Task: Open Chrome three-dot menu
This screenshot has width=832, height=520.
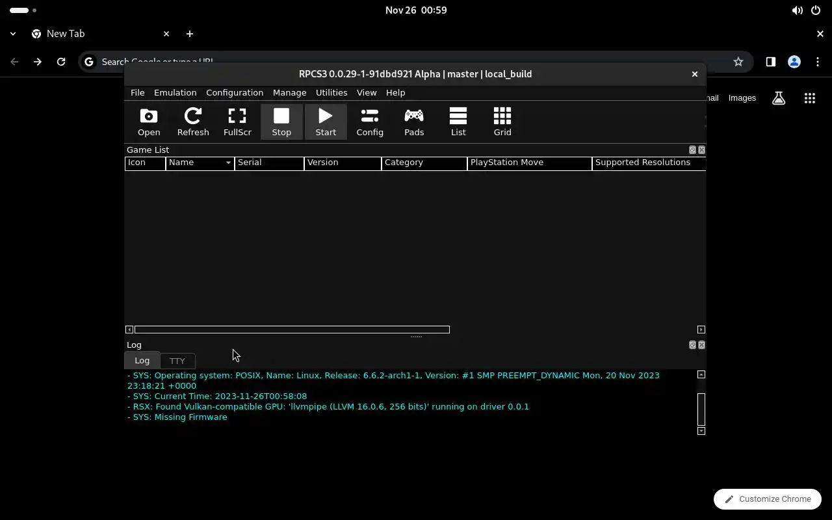Action: coord(818,62)
